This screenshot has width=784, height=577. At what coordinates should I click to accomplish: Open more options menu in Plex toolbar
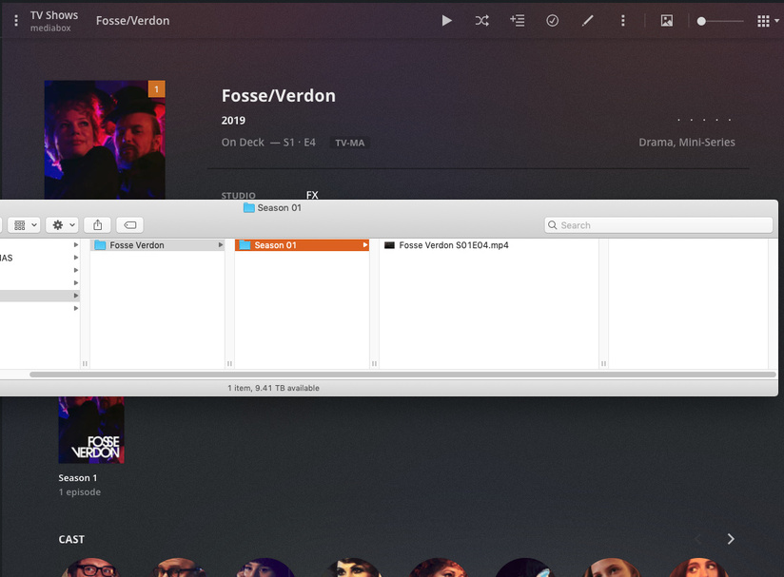click(622, 21)
